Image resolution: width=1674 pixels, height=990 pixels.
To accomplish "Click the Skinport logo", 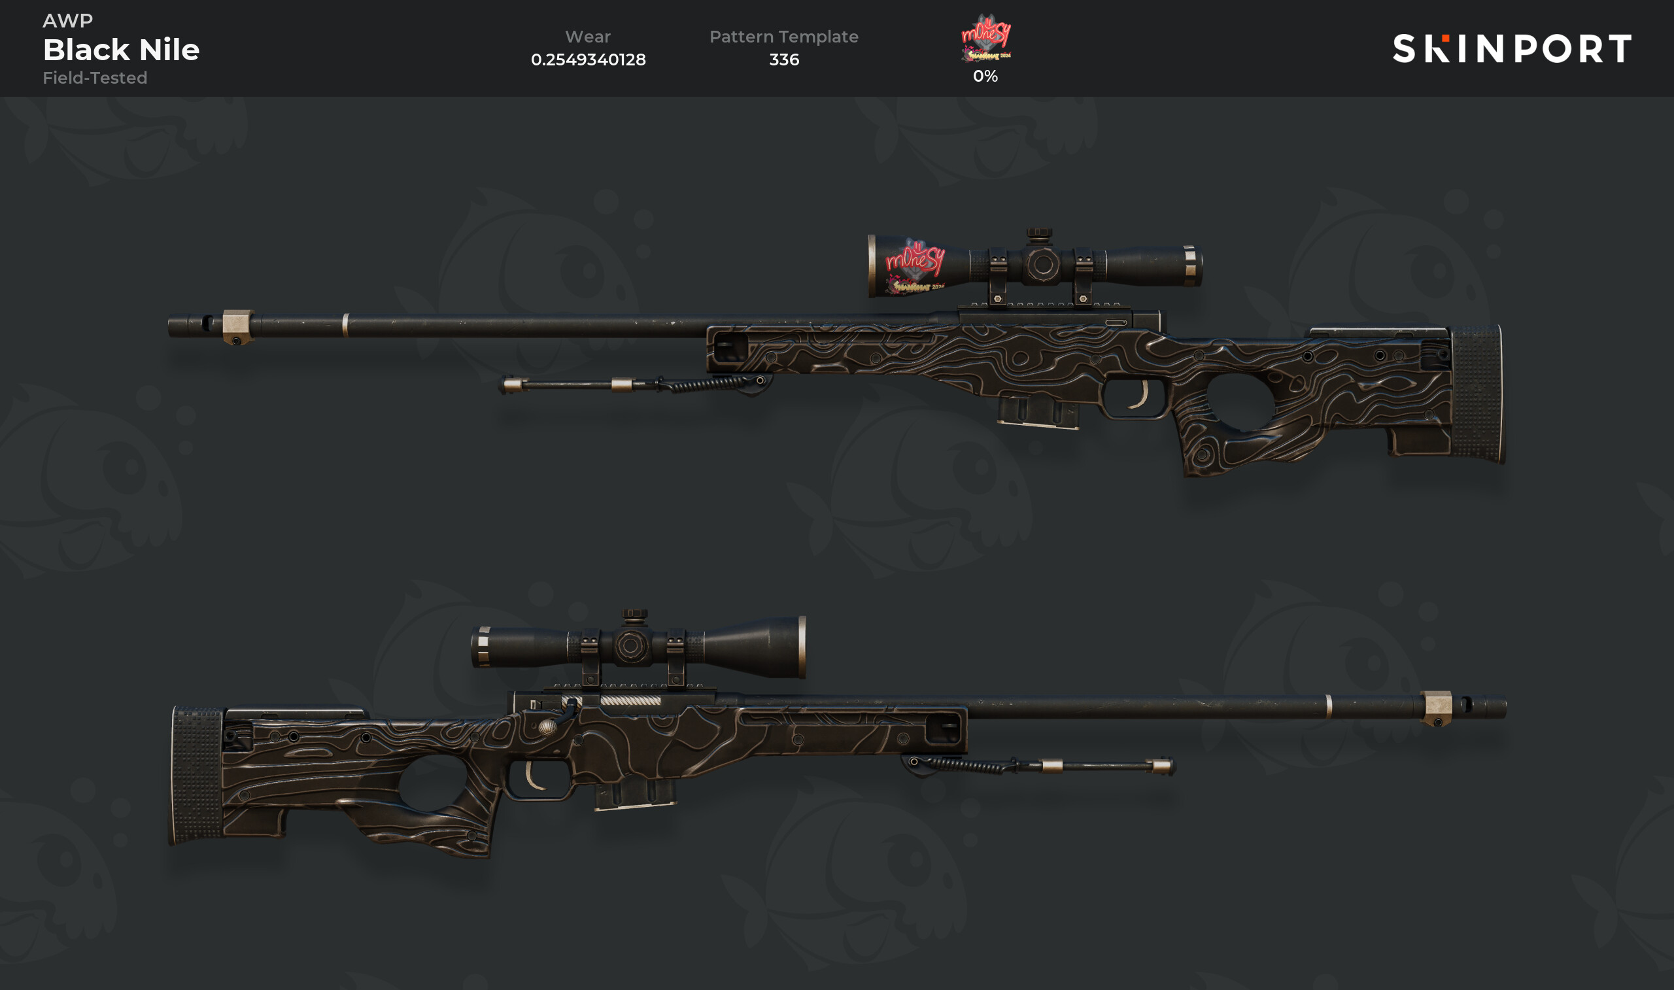I will tap(1512, 48).
